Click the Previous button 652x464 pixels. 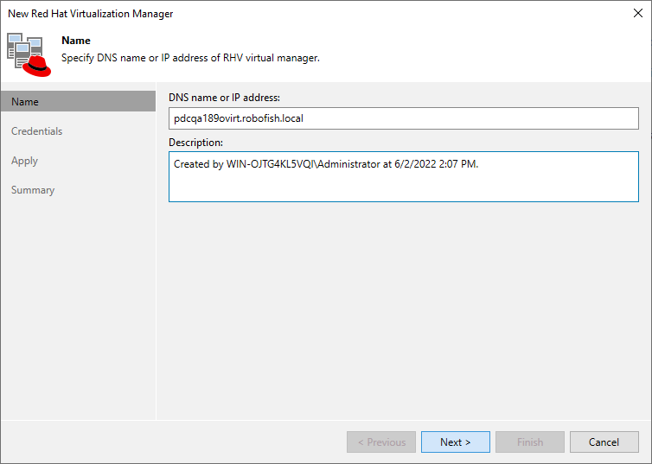coord(381,442)
